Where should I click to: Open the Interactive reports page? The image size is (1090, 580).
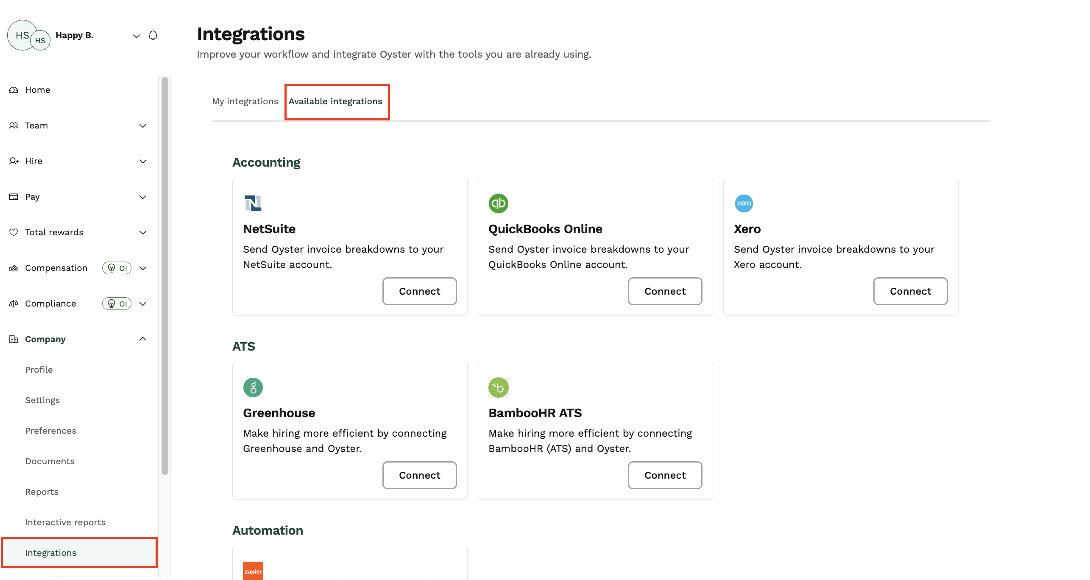(65, 522)
